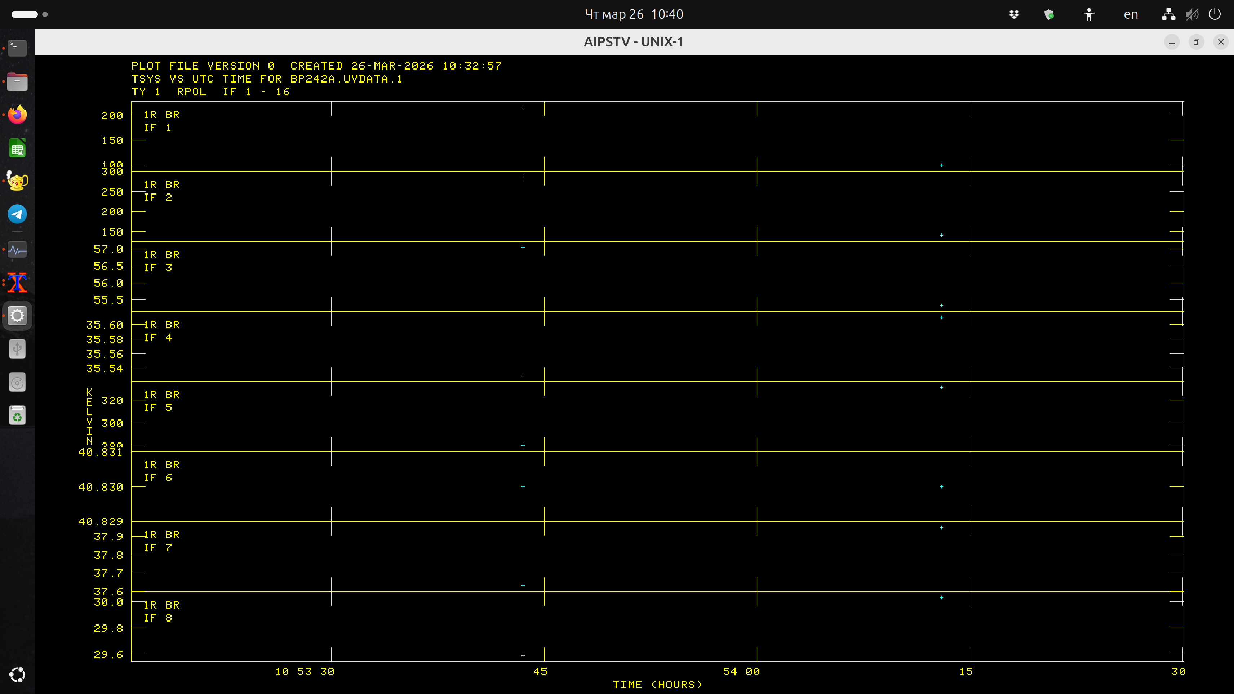Click the Activities workspace pill
The image size is (1234, 694).
25,14
